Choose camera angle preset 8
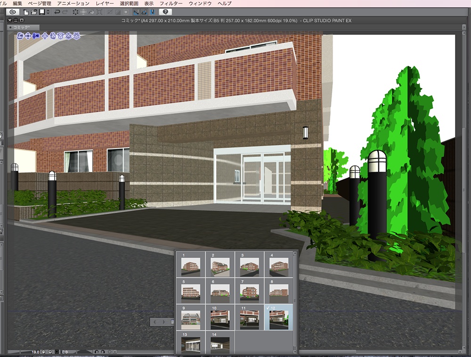 click(278, 291)
